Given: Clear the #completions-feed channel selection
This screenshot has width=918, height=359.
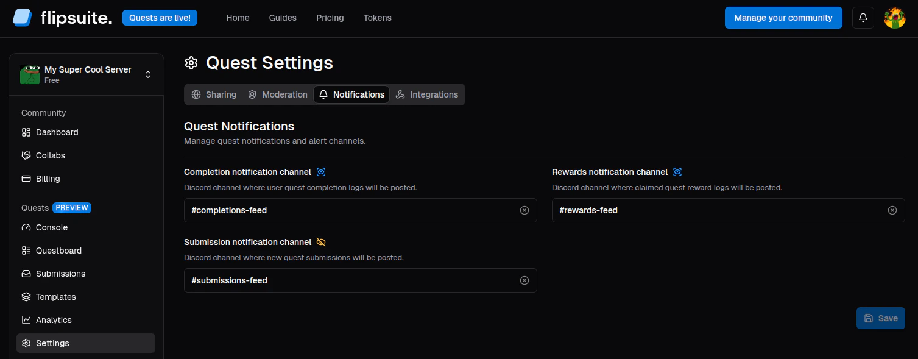Looking at the screenshot, I should [524, 210].
